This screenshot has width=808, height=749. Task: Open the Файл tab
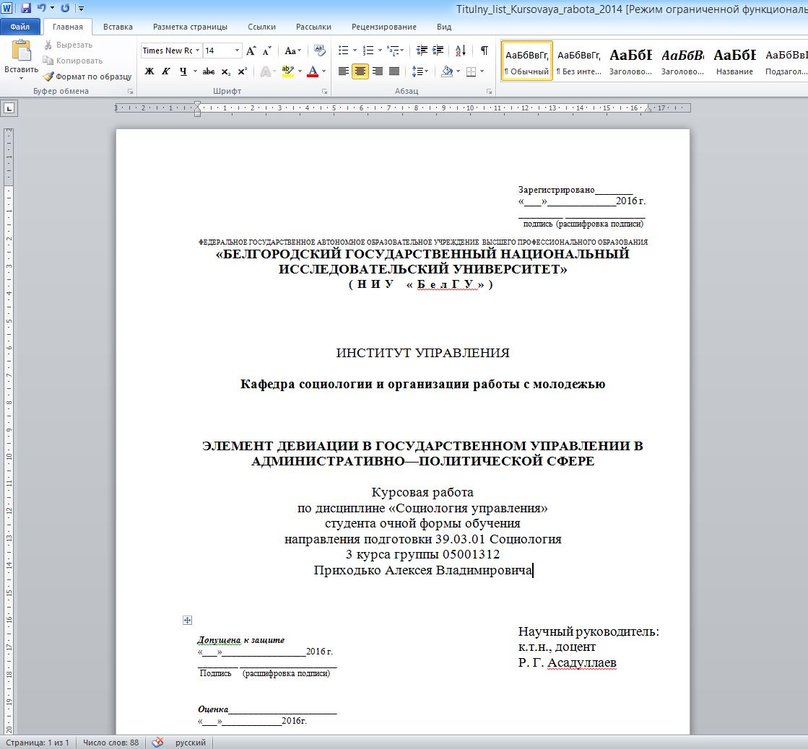(x=20, y=27)
